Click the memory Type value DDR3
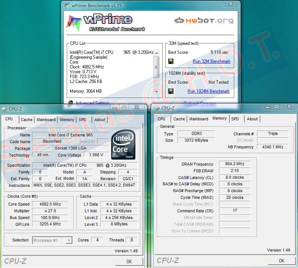 tap(196, 133)
